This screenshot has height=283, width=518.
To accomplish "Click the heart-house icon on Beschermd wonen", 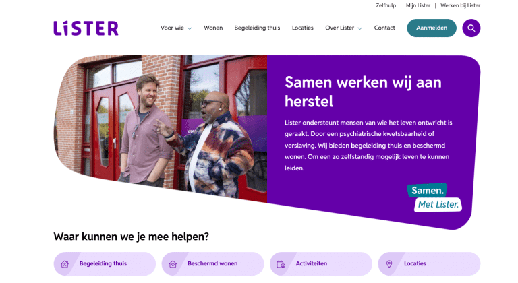I will coord(173,264).
